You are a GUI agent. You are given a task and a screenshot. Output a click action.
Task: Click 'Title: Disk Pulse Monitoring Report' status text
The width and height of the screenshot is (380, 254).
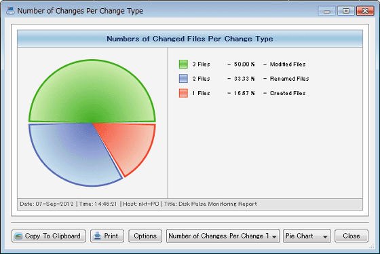coord(210,204)
